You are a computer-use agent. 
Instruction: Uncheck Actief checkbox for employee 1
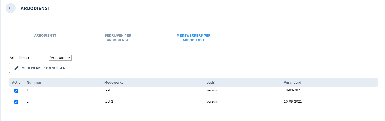coord(16,91)
